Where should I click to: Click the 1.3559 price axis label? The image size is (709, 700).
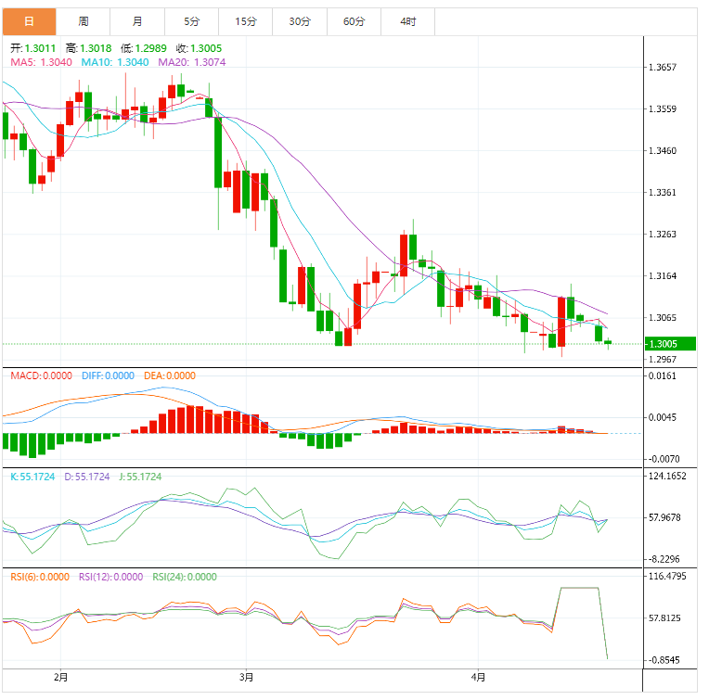[x=663, y=108]
